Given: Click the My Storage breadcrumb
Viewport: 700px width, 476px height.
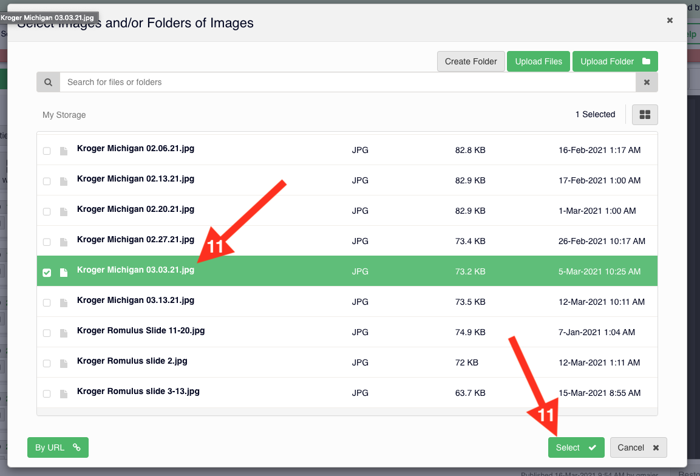Looking at the screenshot, I should coord(64,115).
